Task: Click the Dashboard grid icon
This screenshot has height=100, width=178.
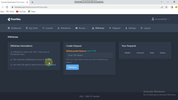Action: [x=9, y=28]
